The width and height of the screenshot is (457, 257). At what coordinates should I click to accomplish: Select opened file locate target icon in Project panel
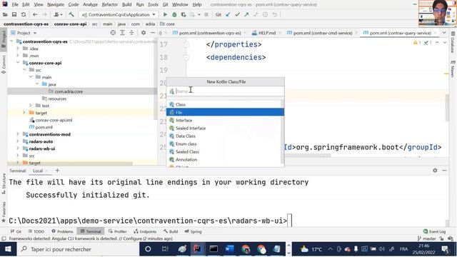[113, 33]
